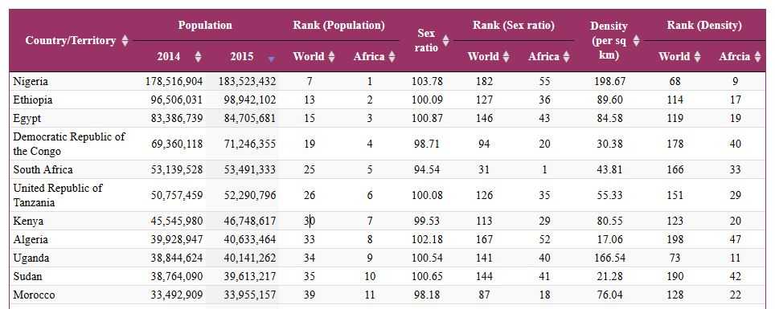Click the active 2015 column sort arrow
The image size is (775, 309).
[270, 59]
